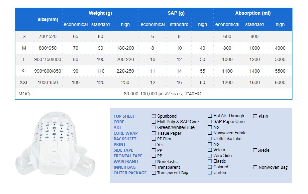
Task: Select the 1030*850 size cell
Action: [x=47, y=82]
